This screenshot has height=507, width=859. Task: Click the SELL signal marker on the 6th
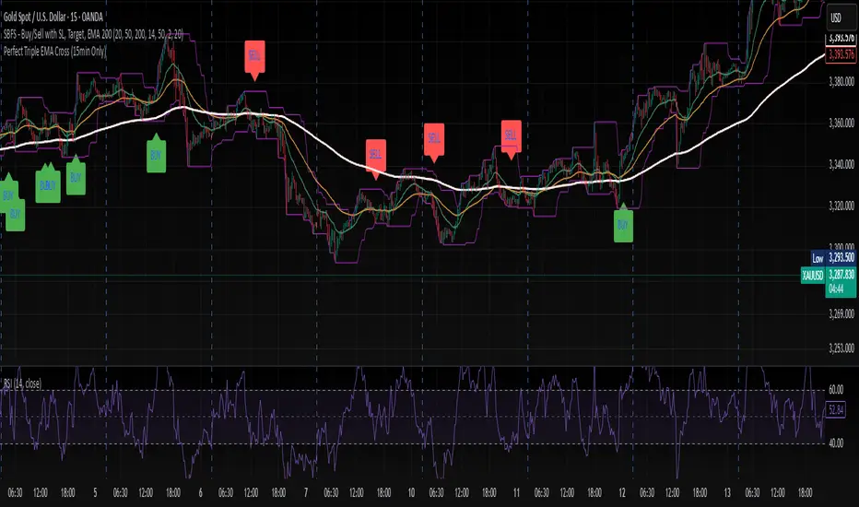(x=254, y=56)
